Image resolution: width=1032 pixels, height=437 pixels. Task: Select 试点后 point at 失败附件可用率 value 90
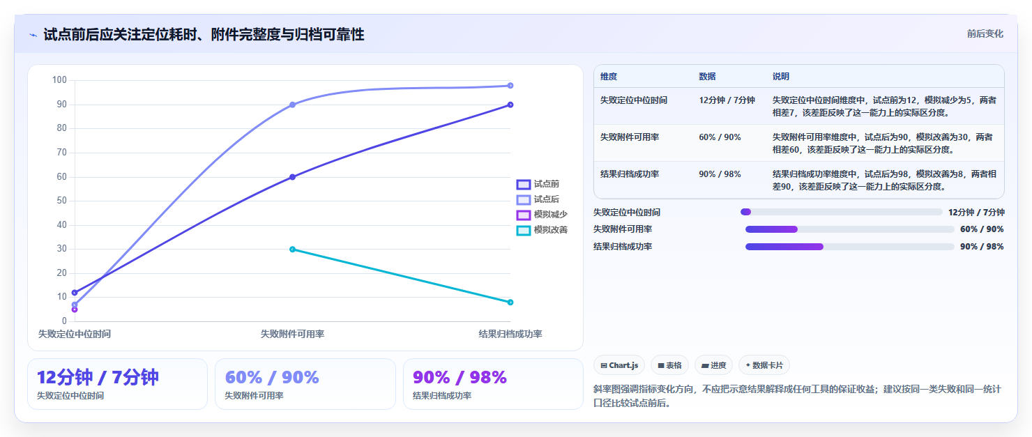pyautogui.click(x=292, y=105)
